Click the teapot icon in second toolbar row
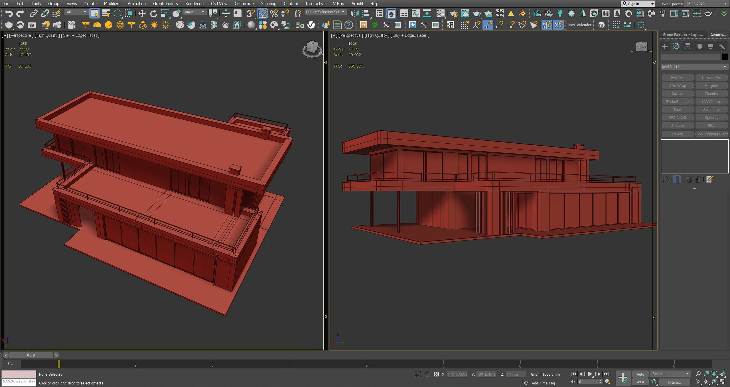This screenshot has height=387, width=730. (9, 25)
